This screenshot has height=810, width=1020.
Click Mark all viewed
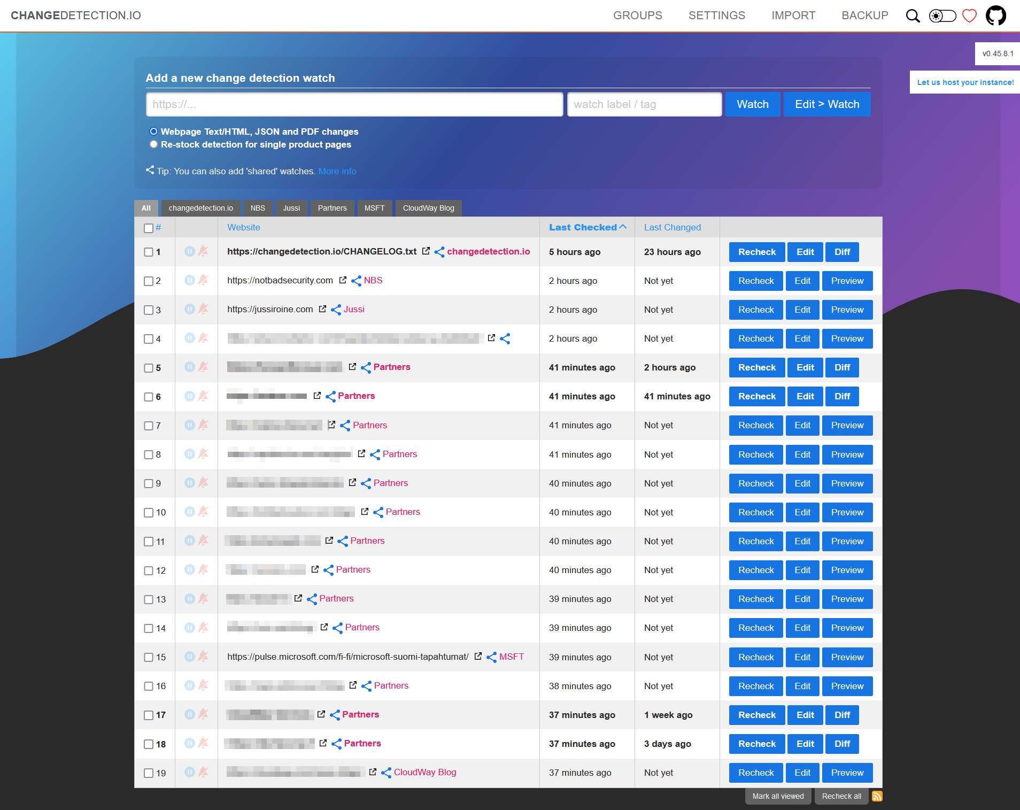pyautogui.click(x=778, y=796)
